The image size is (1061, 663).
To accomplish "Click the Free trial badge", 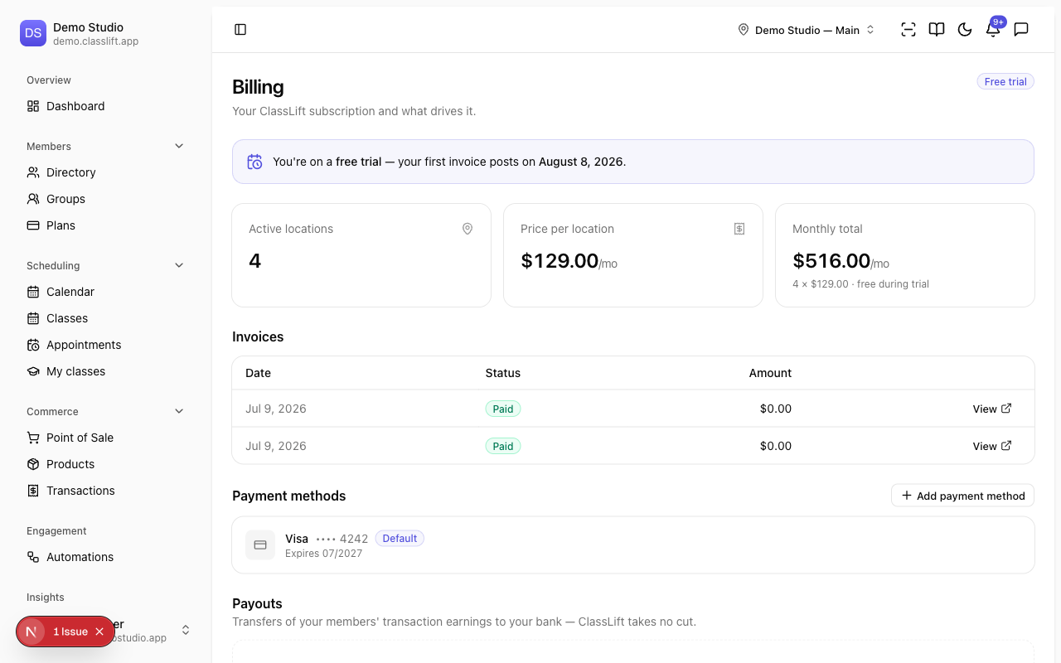I will [1005, 81].
